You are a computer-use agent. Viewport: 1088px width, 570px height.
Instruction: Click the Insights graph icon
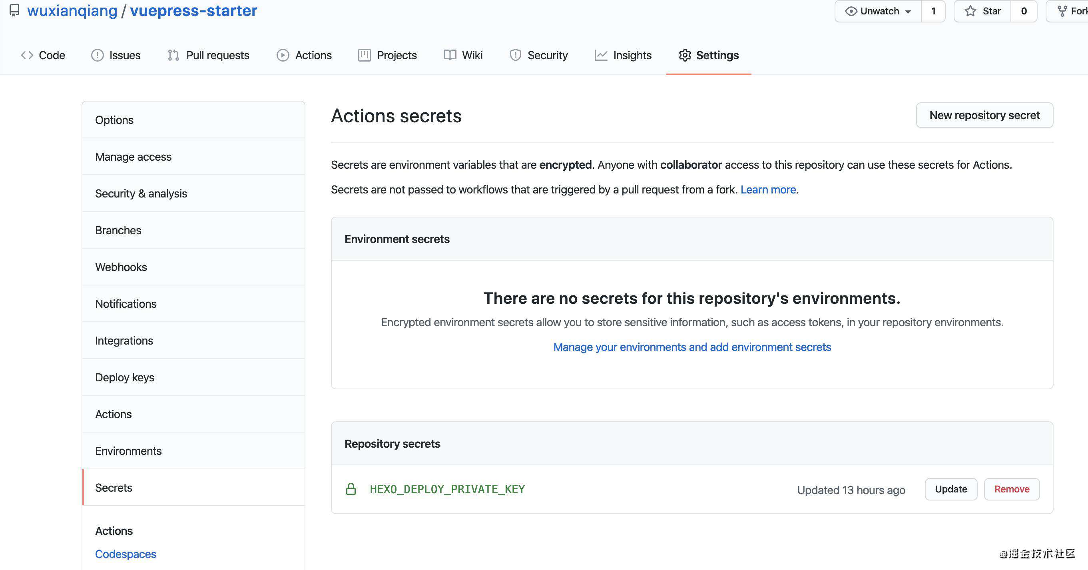tap(601, 55)
